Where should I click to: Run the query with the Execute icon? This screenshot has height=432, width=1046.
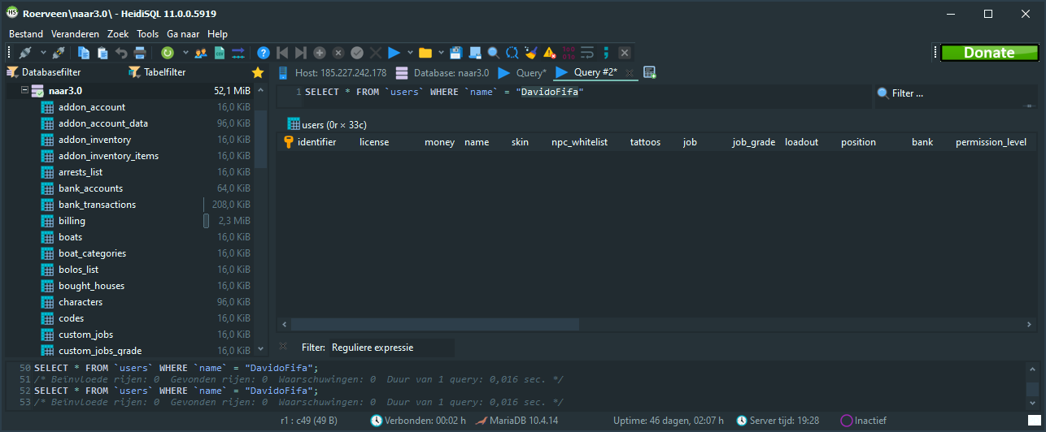click(x=394, y=53)
